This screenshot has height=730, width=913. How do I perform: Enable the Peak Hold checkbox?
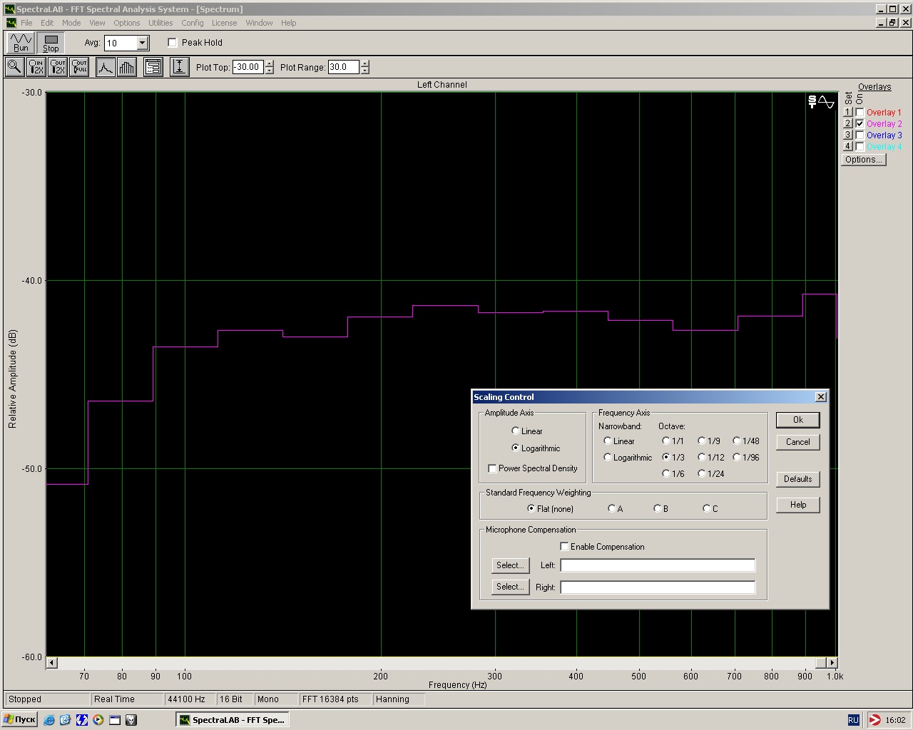coord(173,43)
